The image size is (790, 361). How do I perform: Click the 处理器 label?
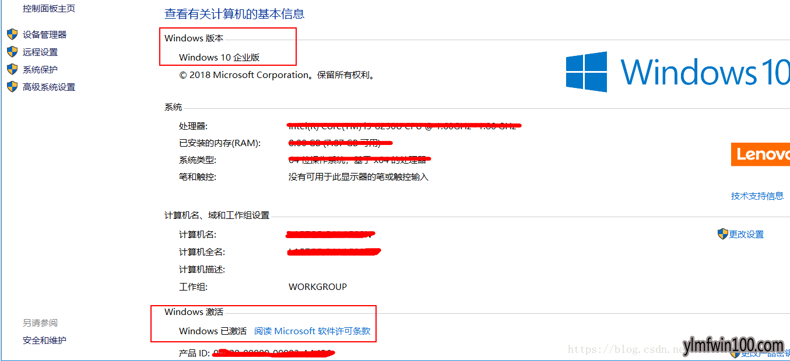pos(193,126)
